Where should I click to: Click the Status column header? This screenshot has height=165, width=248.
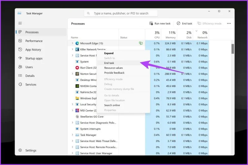(x=132, y=35)
